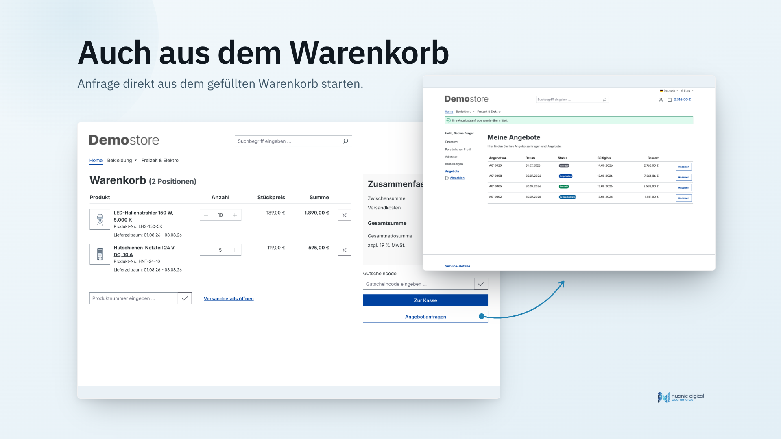Click the search icon in the Meine Angebote window
This screenshot has height=439, width=781.
tap(605, 100)
